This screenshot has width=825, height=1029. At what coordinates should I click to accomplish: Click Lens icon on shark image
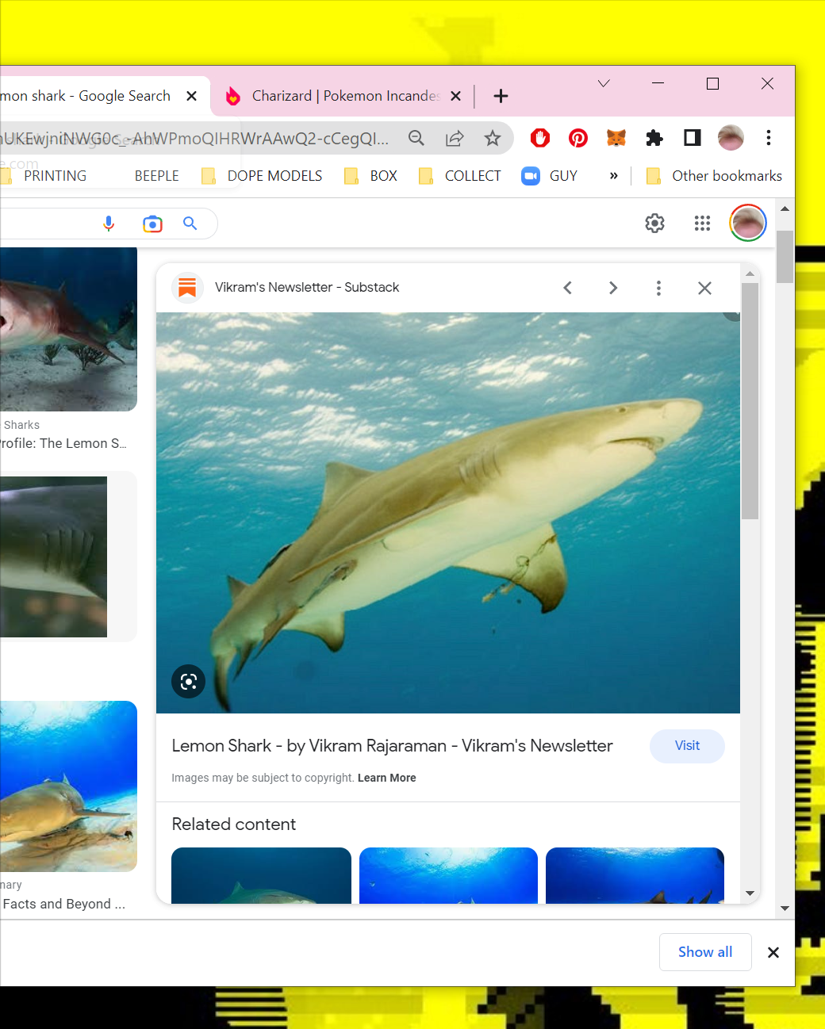click(189, 681)
